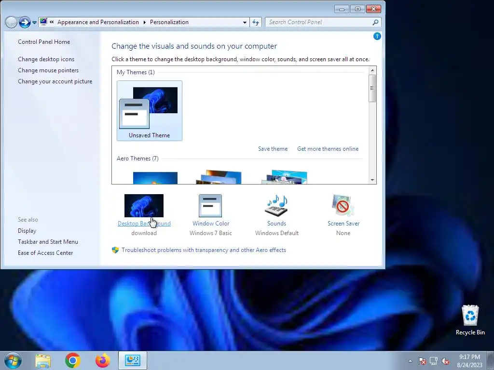Click the Screen Saver icon
494x370 pixels.
[343, 205]
